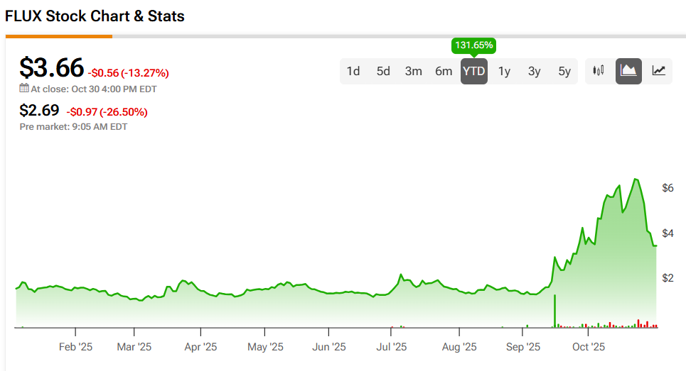This screenshot has height=371, width=686.
Task: Switch to candlestick chart view
Action: (599, 71)
